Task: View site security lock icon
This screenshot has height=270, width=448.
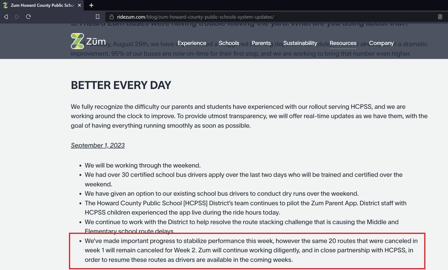Action: point(111,17)
